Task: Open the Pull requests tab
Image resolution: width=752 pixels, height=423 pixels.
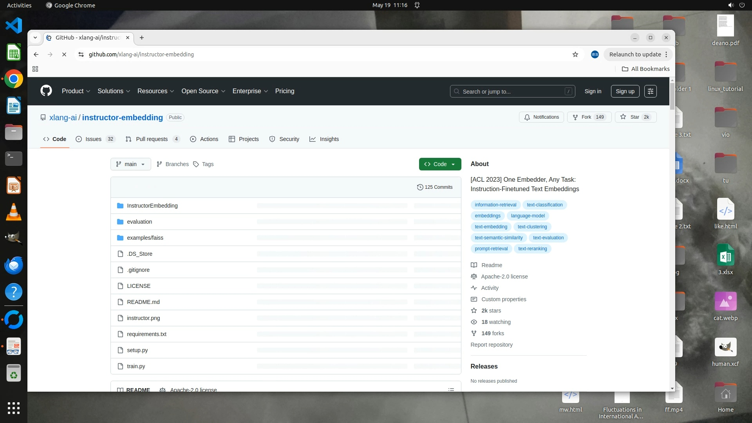Action: (152, 139)
